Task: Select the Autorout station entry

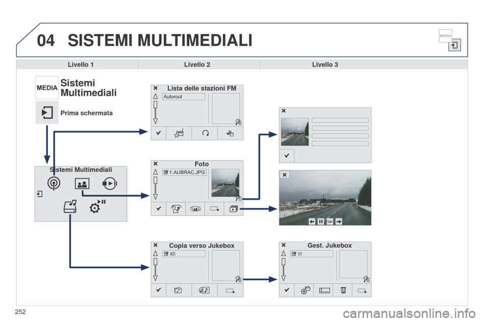Action: (x=184, y=97)
